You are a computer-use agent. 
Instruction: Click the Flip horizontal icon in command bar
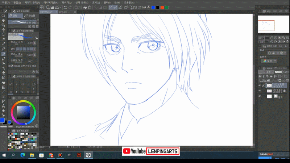click(144, 7)
